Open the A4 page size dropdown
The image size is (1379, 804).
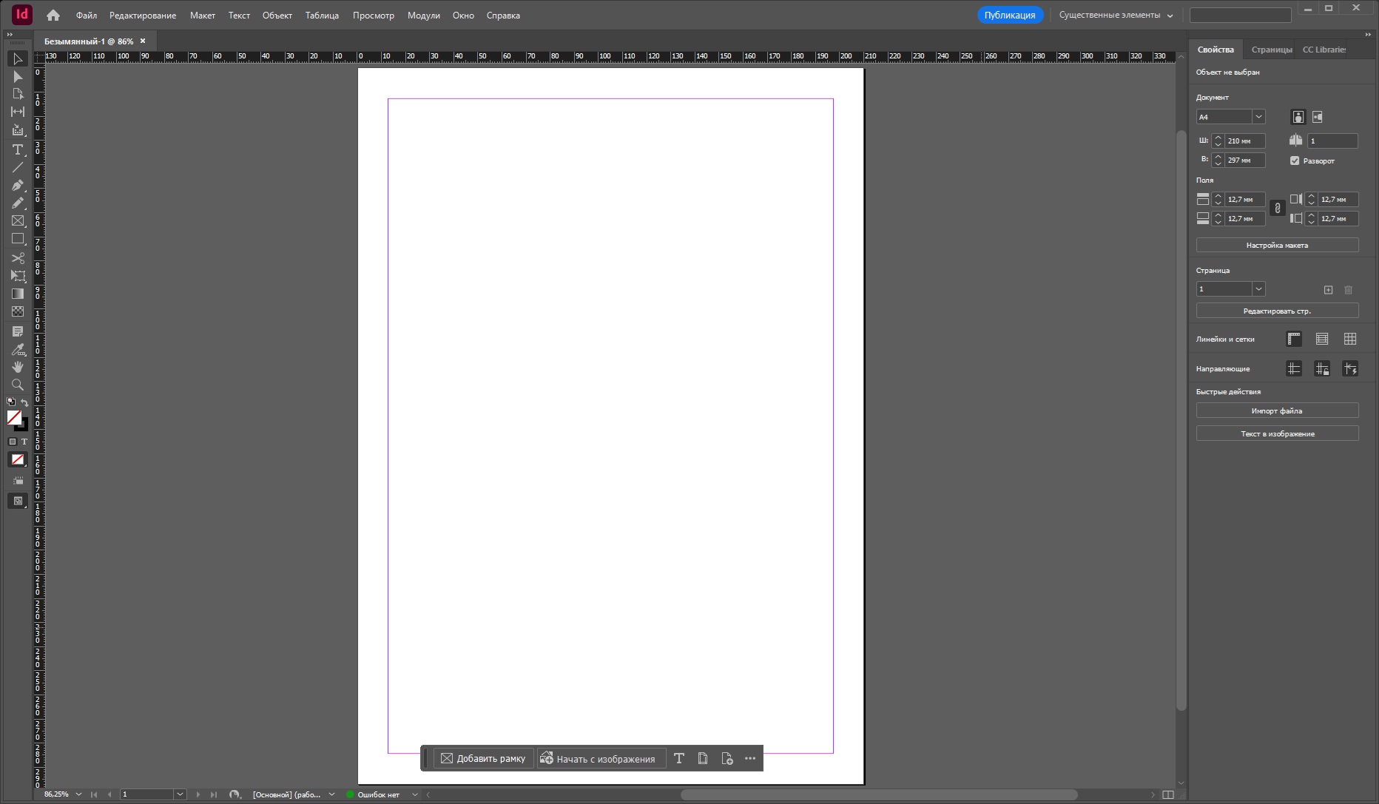[x=1258, y=117]
